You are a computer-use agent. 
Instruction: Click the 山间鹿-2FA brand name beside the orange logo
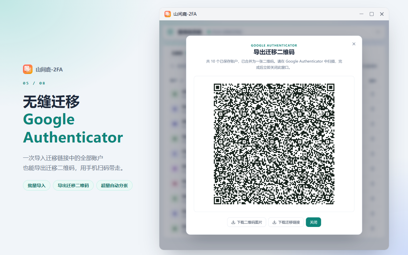tap(49, 69)
